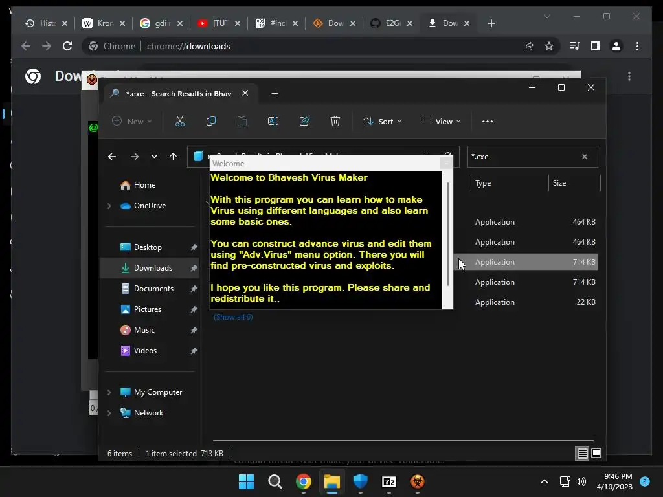Open Chrome tab search dropdown chevron
Image resolution: width=663 pixels, height=497 pixels.
tap(546, 16)
